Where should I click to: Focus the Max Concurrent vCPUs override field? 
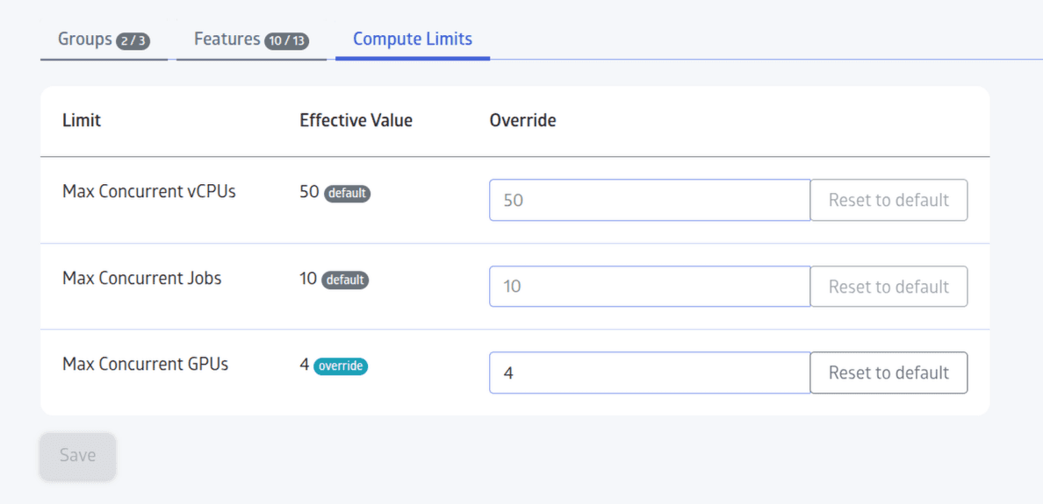click(x=650, y=200)
